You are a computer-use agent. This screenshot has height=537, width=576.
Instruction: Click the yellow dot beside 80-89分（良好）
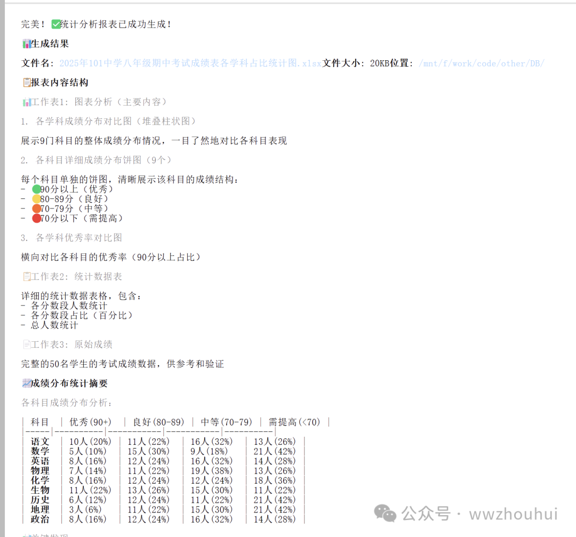coord(35,198)
